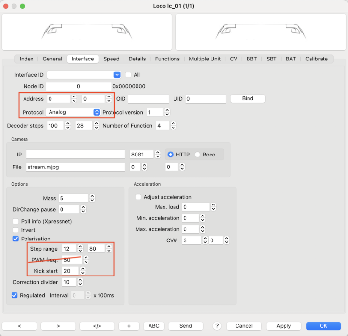Adjust the Mass stepper
The image size is (348, 336).
(x=92, y=198)
